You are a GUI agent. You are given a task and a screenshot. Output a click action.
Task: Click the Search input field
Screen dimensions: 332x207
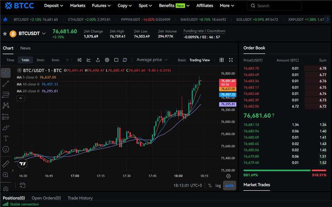click(x=274, y=6)
